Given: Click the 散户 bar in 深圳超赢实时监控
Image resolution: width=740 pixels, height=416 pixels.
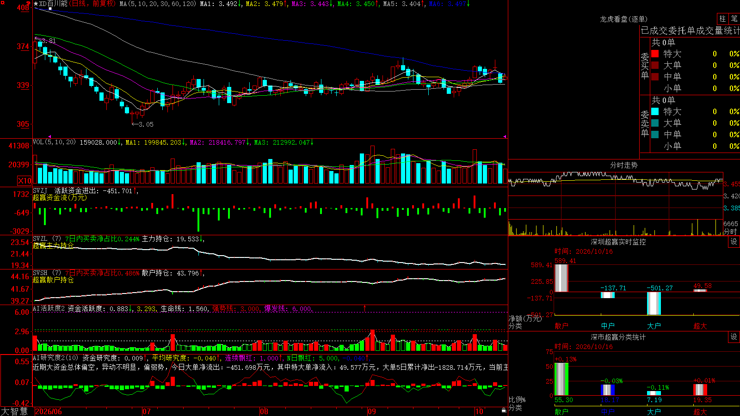Looking at the screenshot, I should (561, 278).
